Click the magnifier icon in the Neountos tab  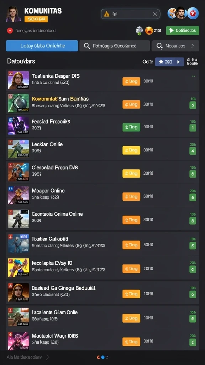pos(159,46)
